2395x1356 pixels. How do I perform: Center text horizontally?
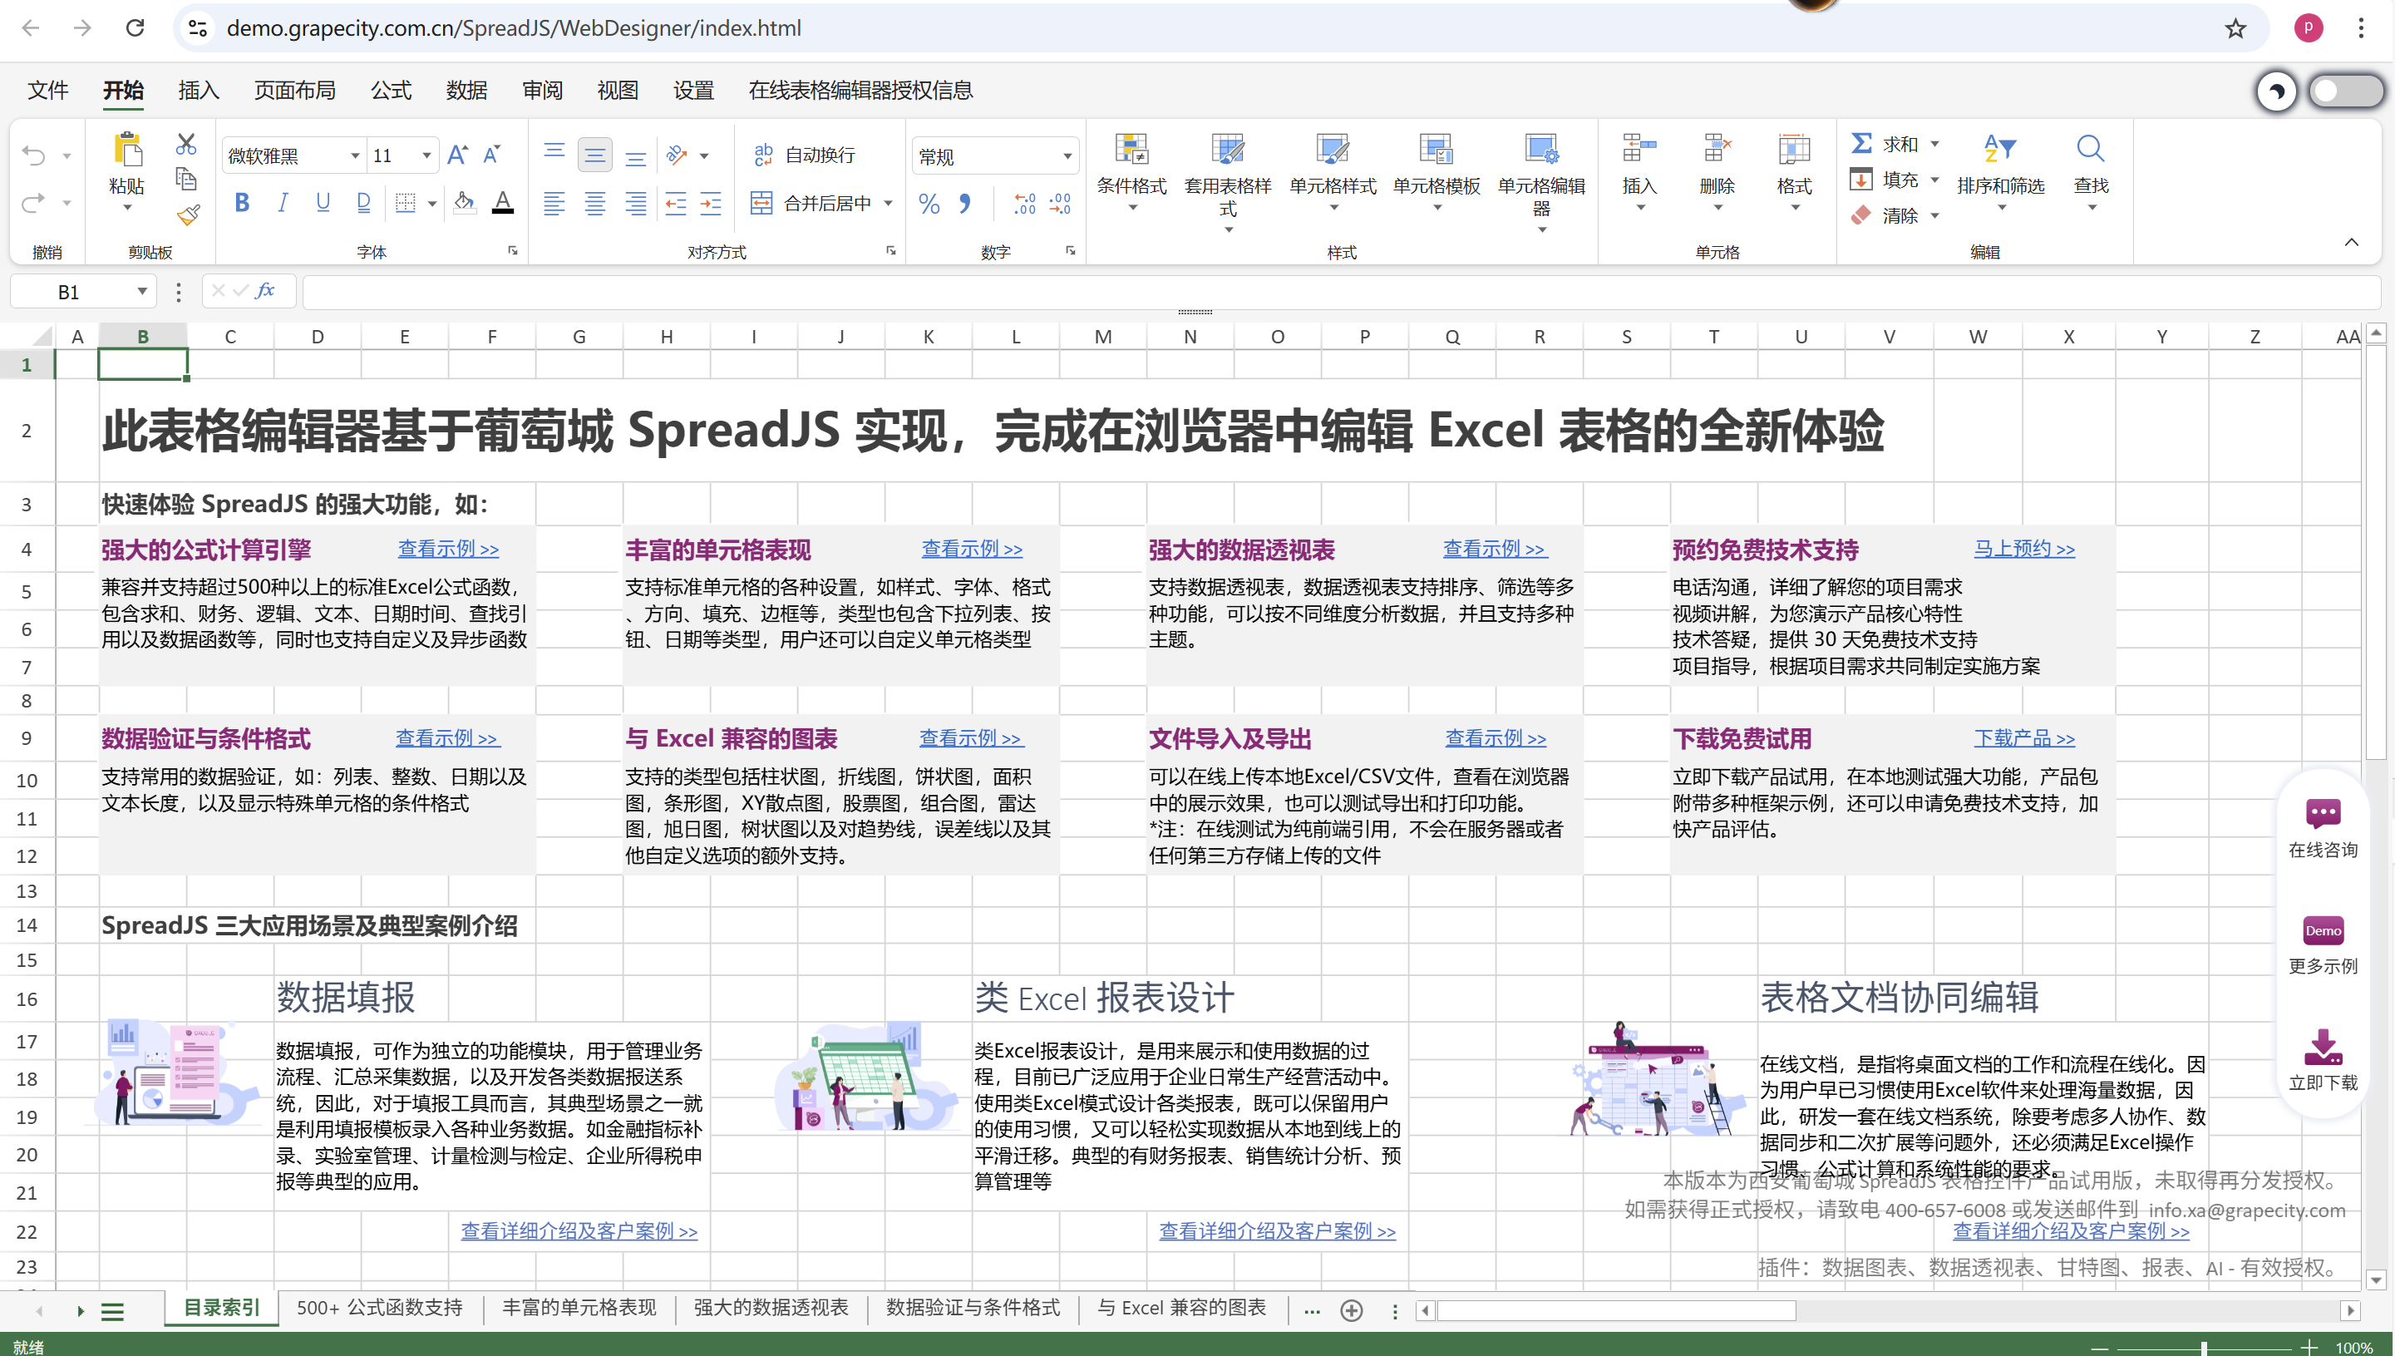(595, 203)
